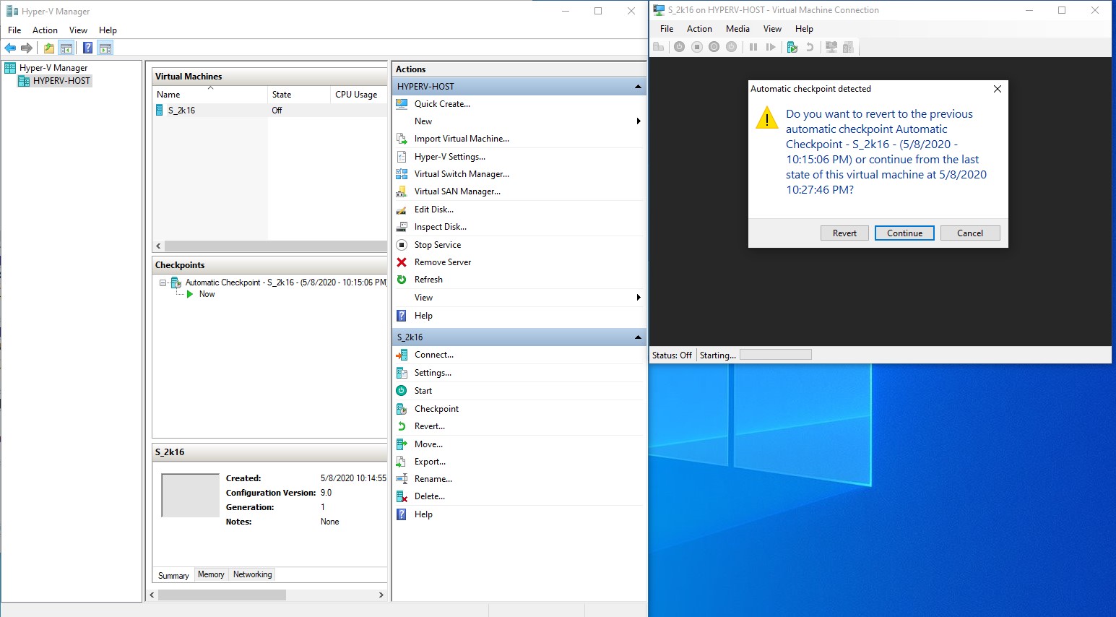Click the Shut Down icon in VM Connection toolbar
The width and height of the screenshot is (1116, 617).
click(714, 47)
